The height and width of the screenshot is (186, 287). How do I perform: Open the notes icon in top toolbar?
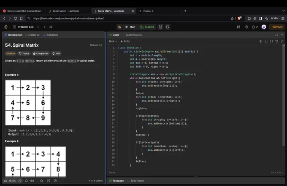pos(168,27)
